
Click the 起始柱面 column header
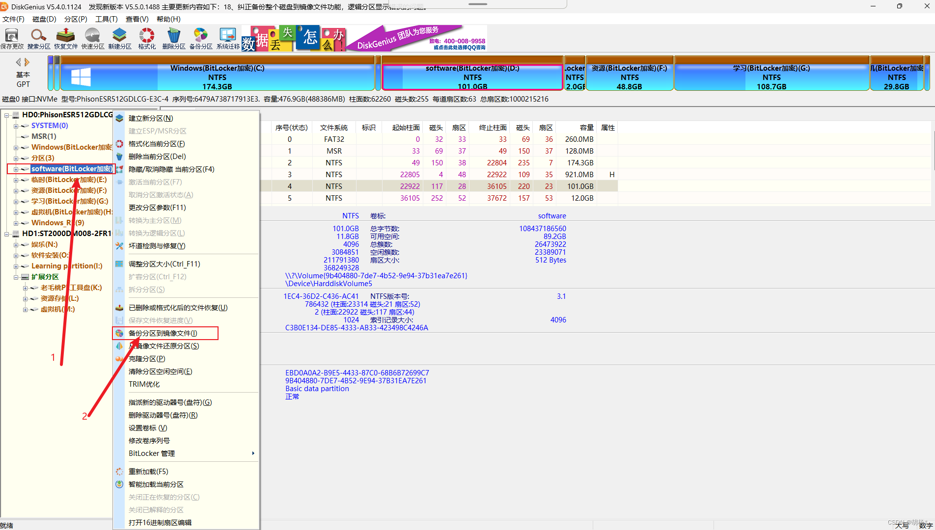(406, 128)
